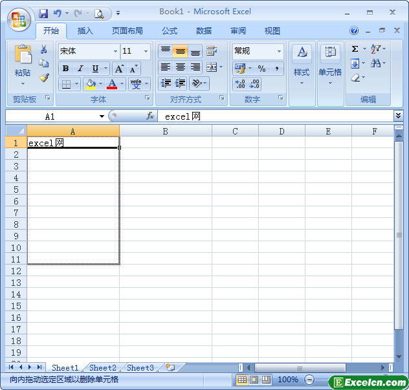Image resolution: width=409 pixels, height=390 pixels.
Task: Insert function with fx button
Action: tap(150, 116)
